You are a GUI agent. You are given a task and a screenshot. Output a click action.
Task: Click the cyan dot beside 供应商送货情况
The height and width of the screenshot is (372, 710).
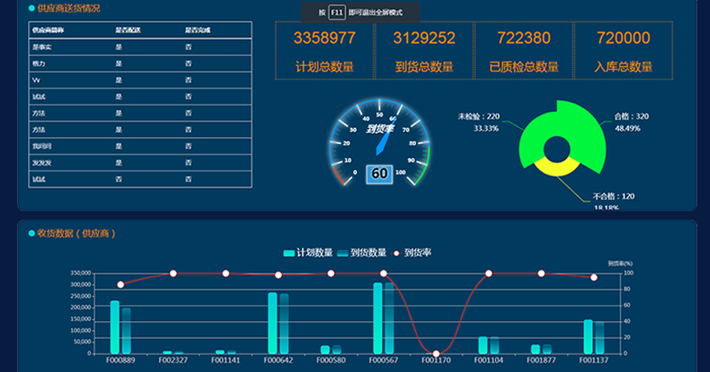[x=31, y=8]
